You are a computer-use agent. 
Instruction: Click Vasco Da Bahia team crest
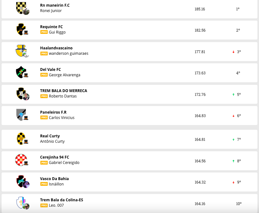(x=21, y=181)
